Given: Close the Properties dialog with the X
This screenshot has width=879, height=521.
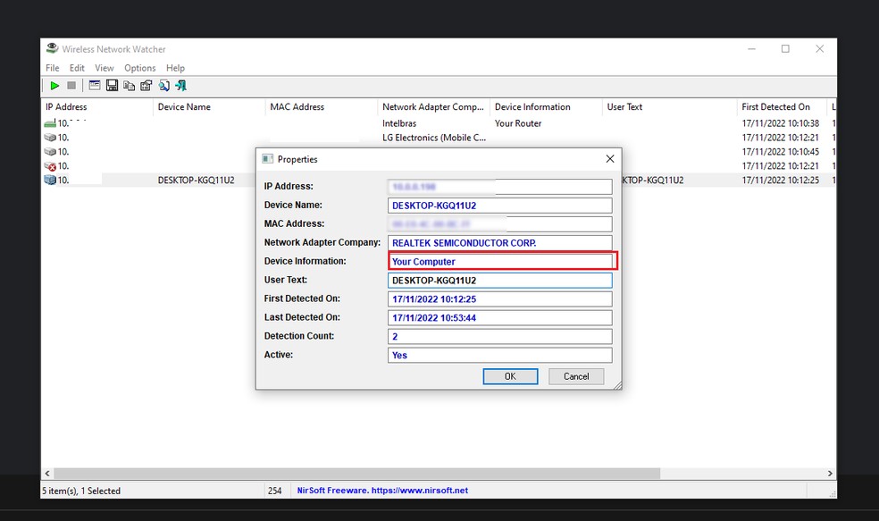Looking at the screenshot, I should tap(610, 159).
